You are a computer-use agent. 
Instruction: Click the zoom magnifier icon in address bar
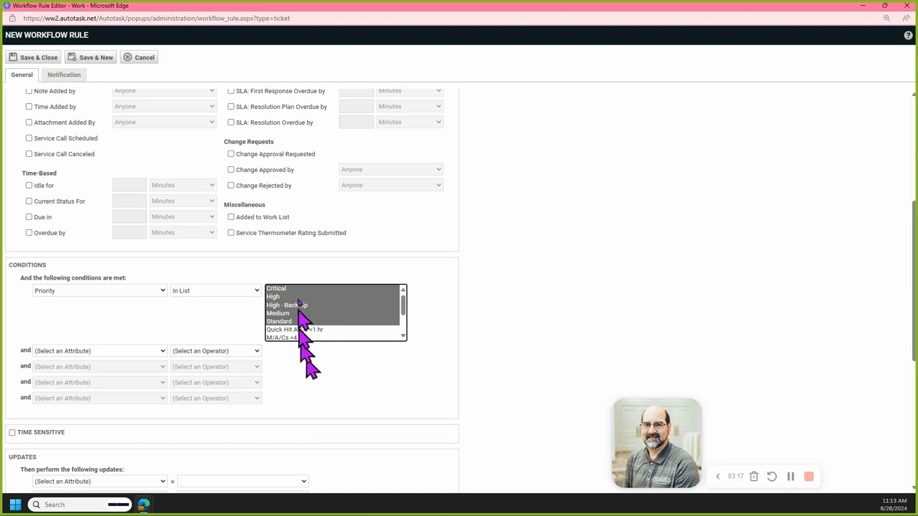click(x=887, y=18)
